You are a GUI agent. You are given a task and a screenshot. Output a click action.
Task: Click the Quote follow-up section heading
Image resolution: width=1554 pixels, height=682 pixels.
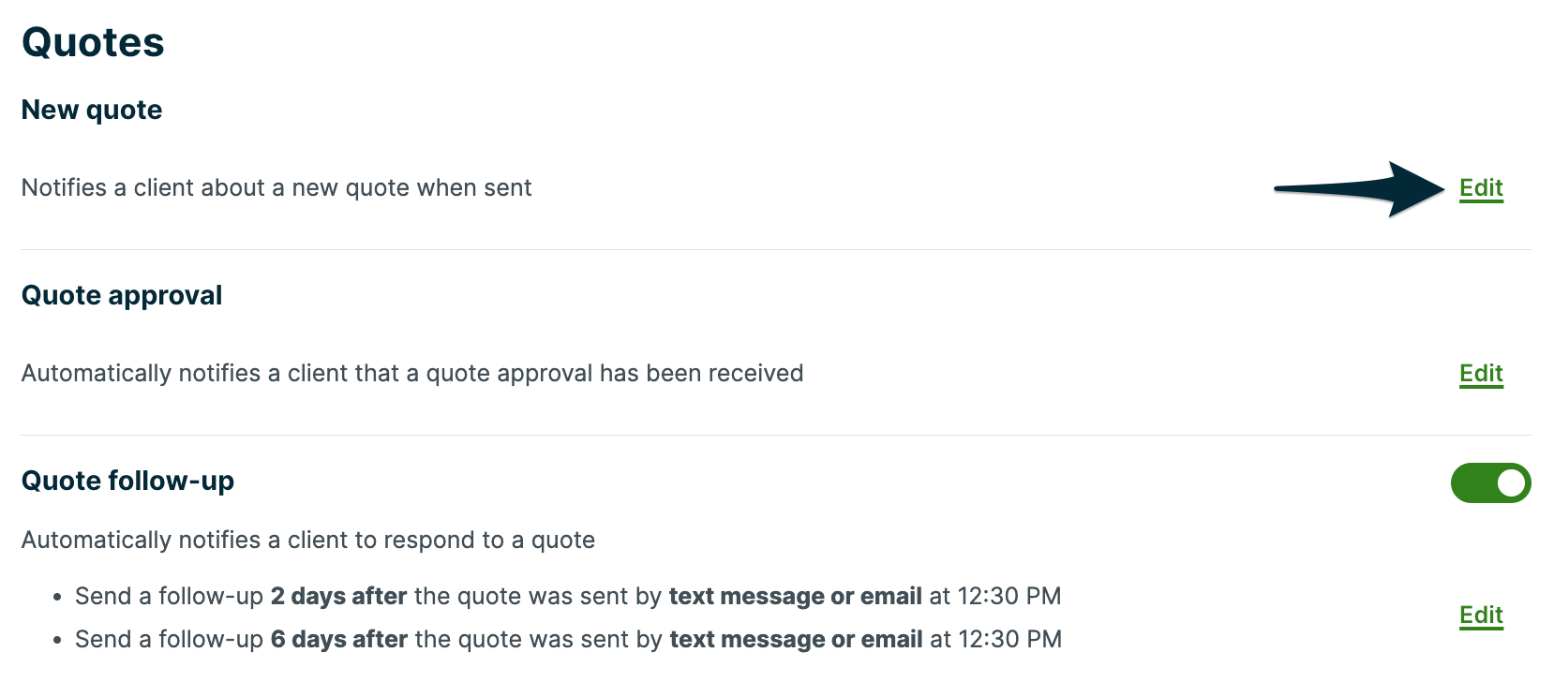pyautogui.click(x=127, y=482)
